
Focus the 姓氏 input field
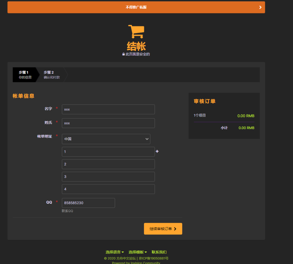108,123
